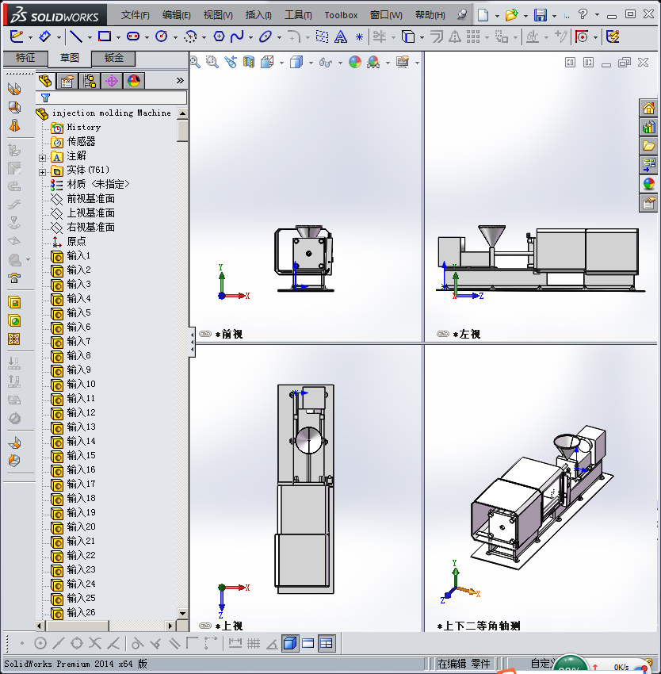Toggle center point snap in bottom toolbar
Screen dimensions: 661x674
click(40, 644)
